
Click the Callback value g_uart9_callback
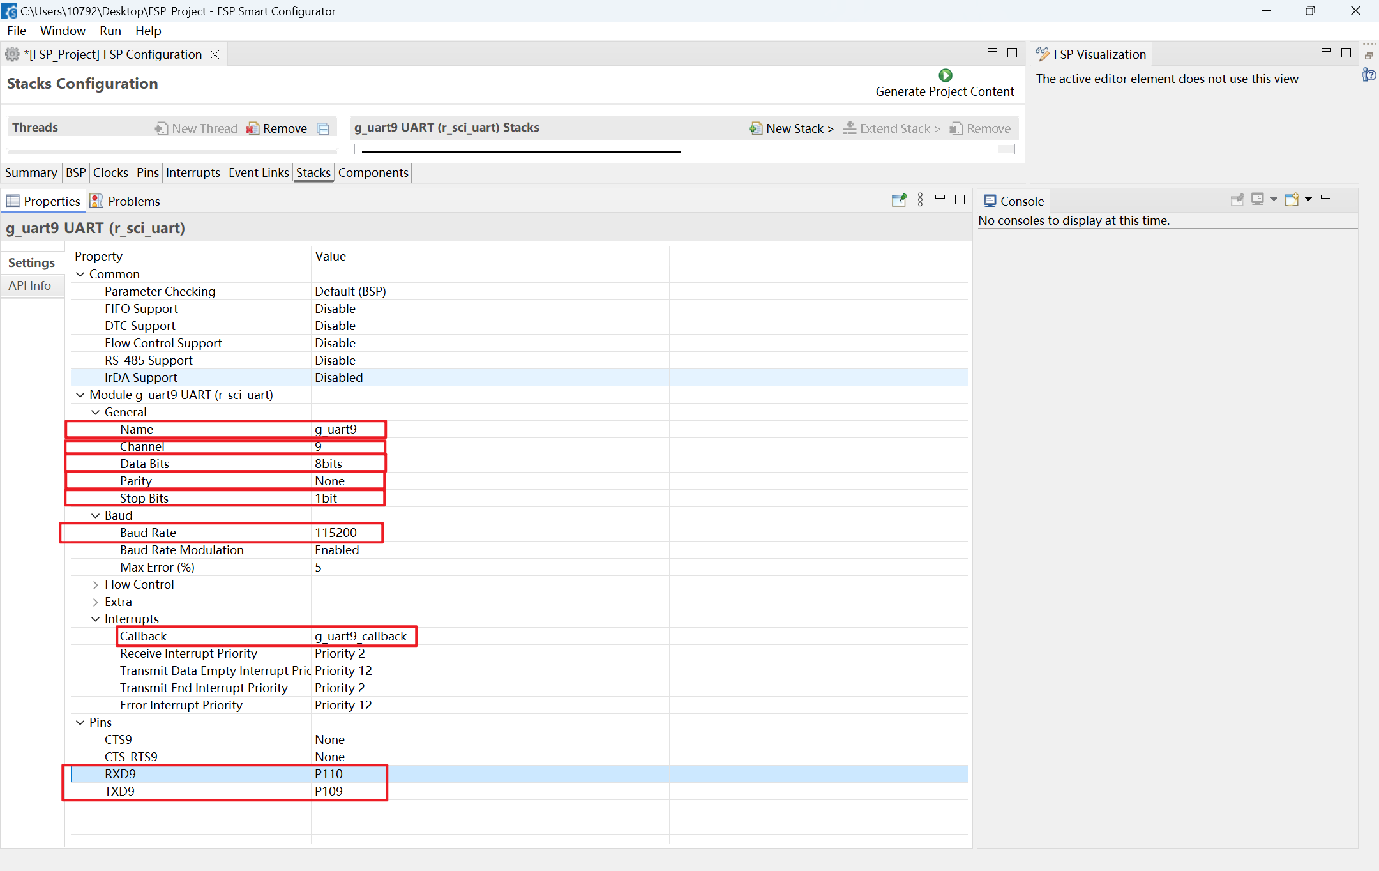pyautogui.click(x=361, y=636)
